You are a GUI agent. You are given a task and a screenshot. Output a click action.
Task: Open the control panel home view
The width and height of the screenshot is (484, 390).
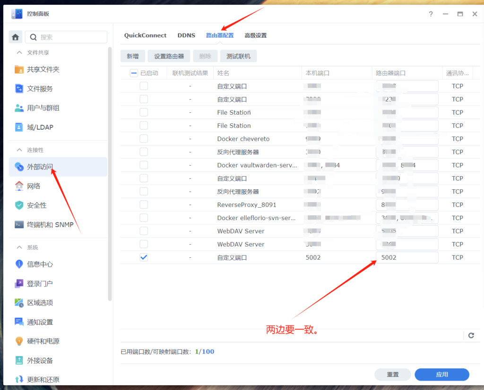pyautogui.click(x=16, y=37)
